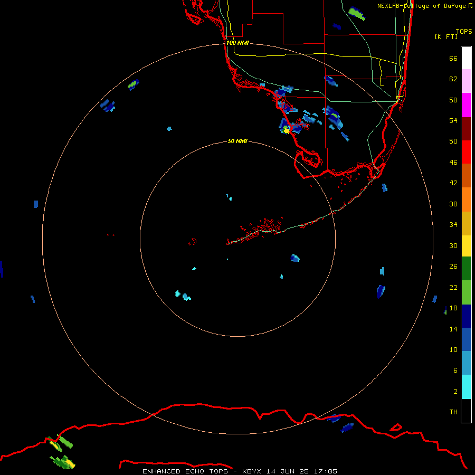Pick the bright red swatch on color bar
Screen dimensions: 475x475
click(466, 152)
